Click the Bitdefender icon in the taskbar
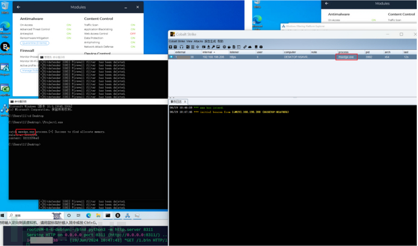This screenshot has height=246, width=418. 118,215
